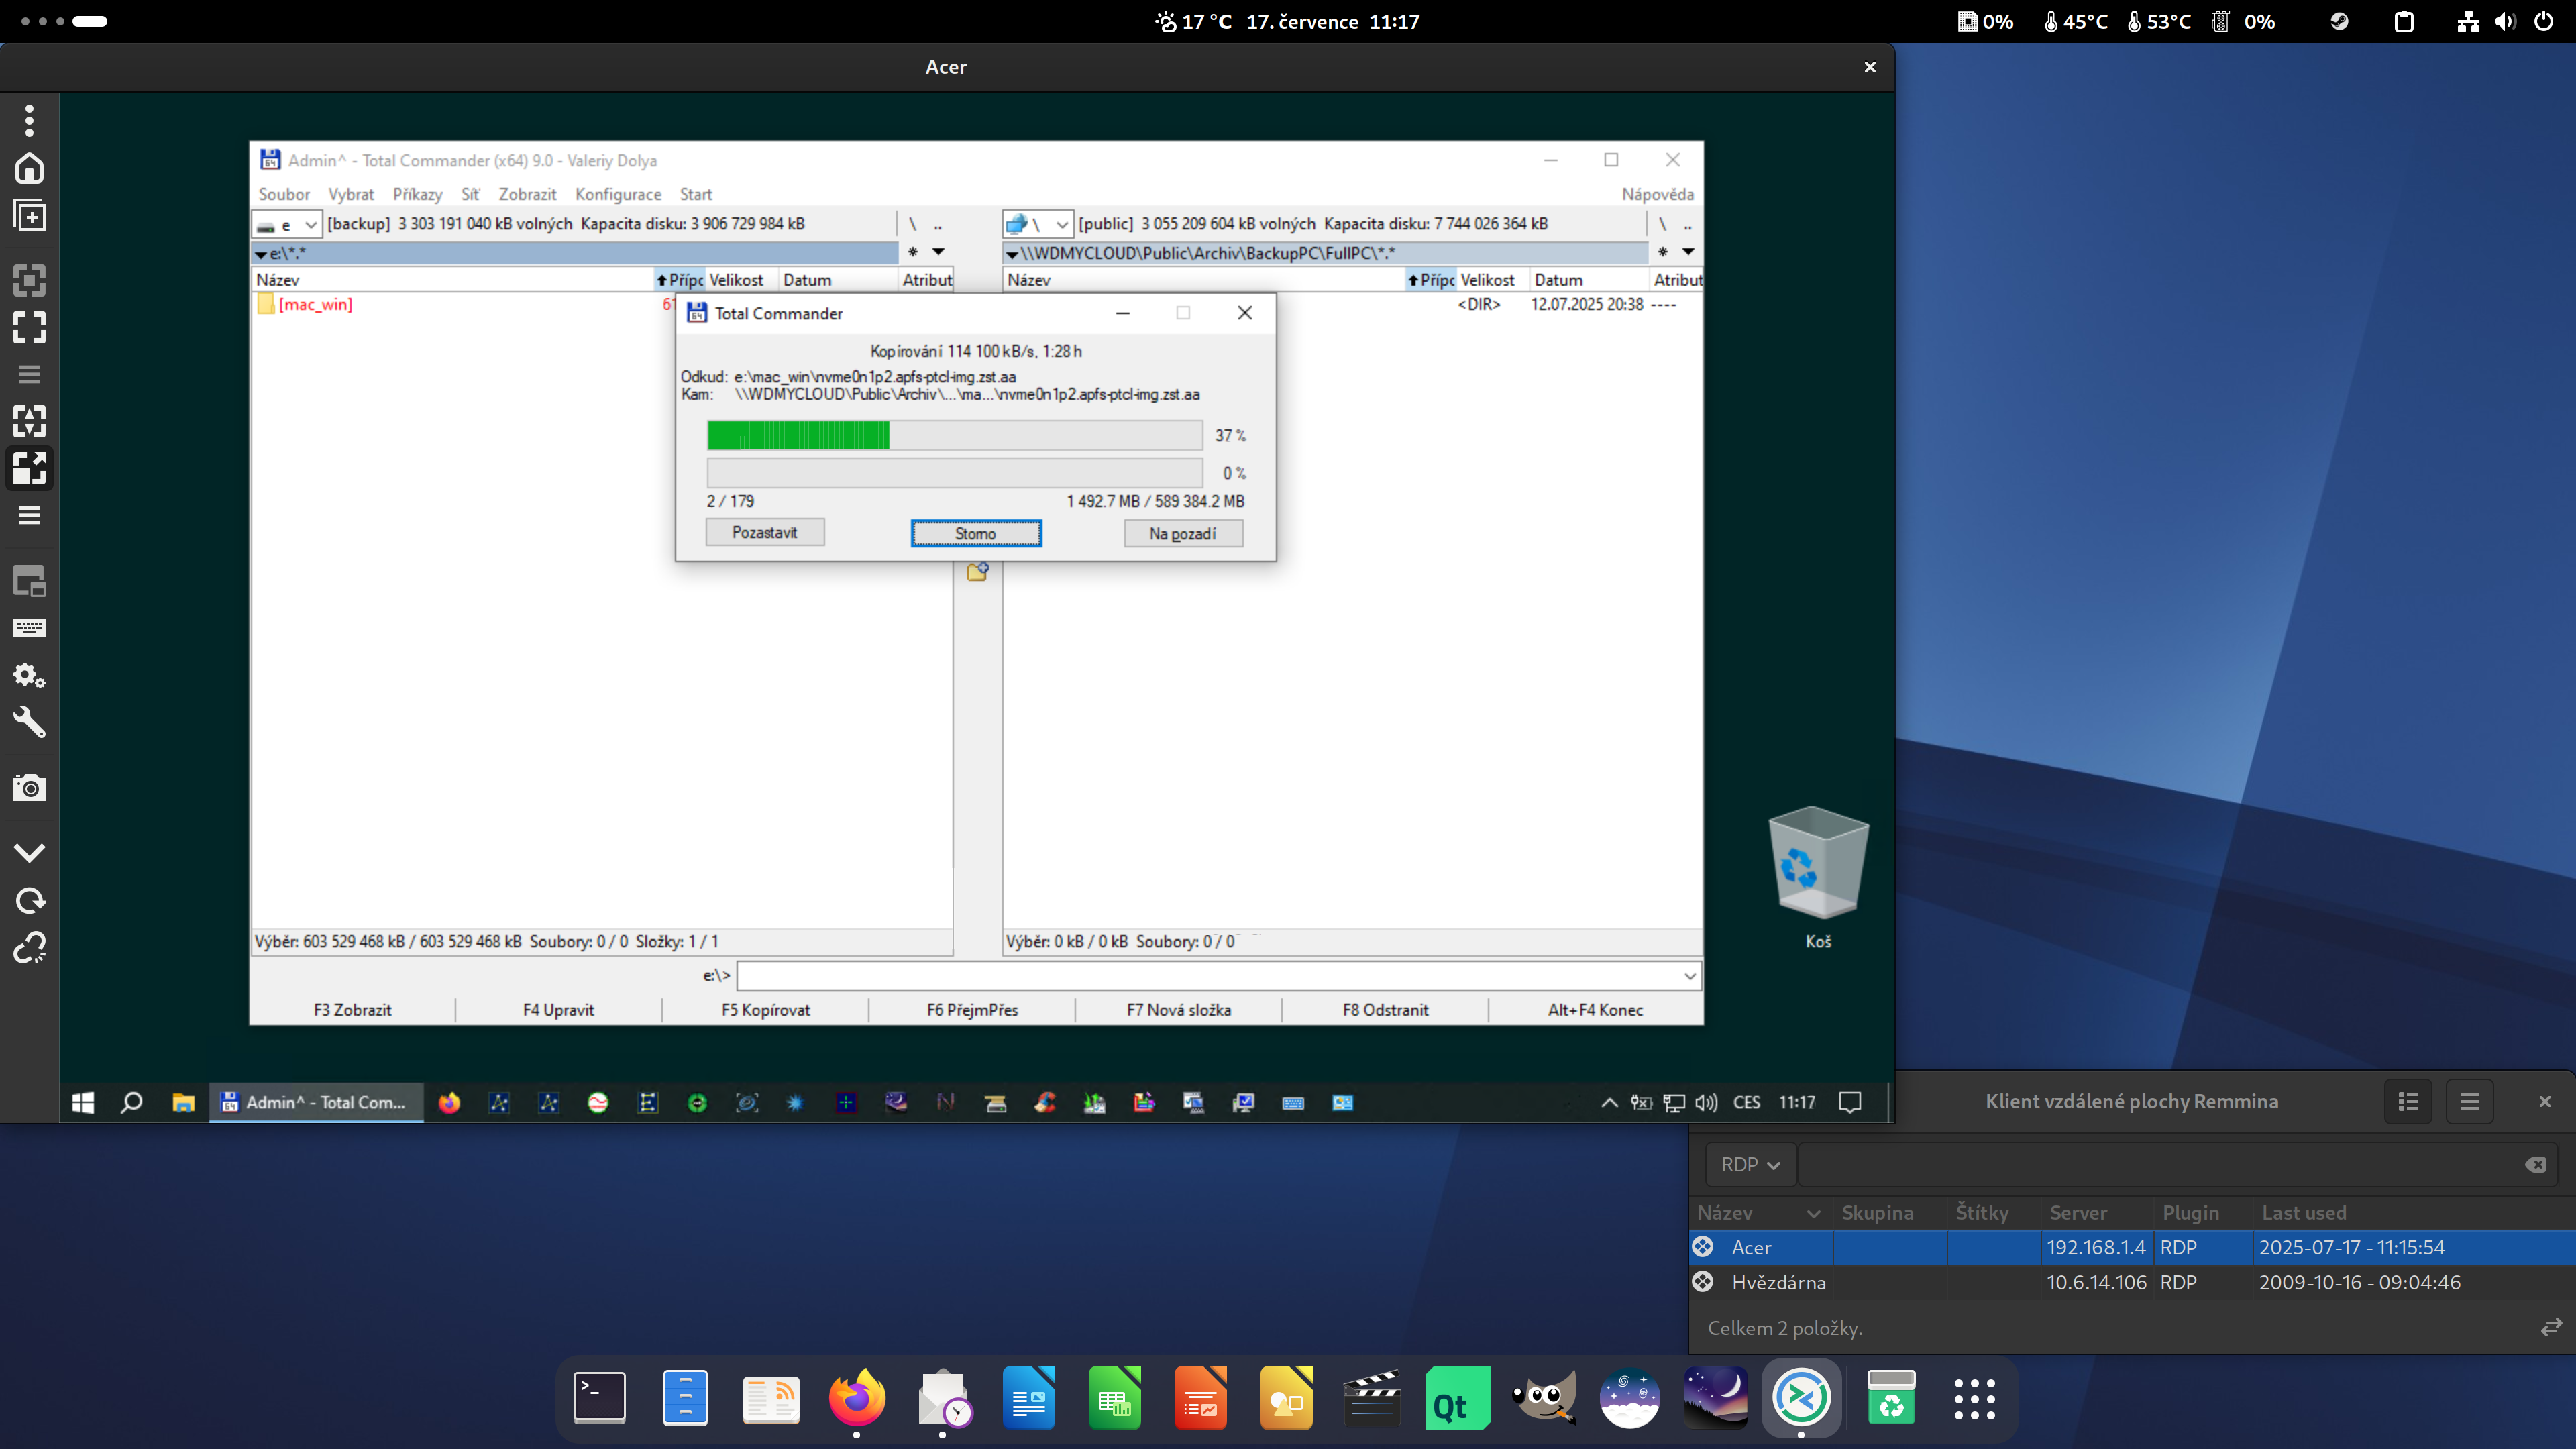Toggle Remmina list view button
This screenshot has width=2576, height=1449.
(x=2408, y=1101)
